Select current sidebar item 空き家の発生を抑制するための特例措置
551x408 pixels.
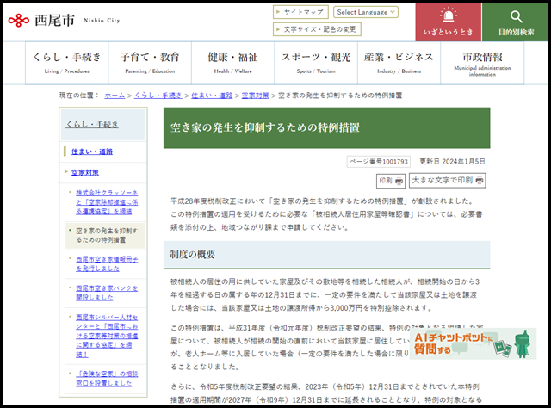(x=105, y=236)
